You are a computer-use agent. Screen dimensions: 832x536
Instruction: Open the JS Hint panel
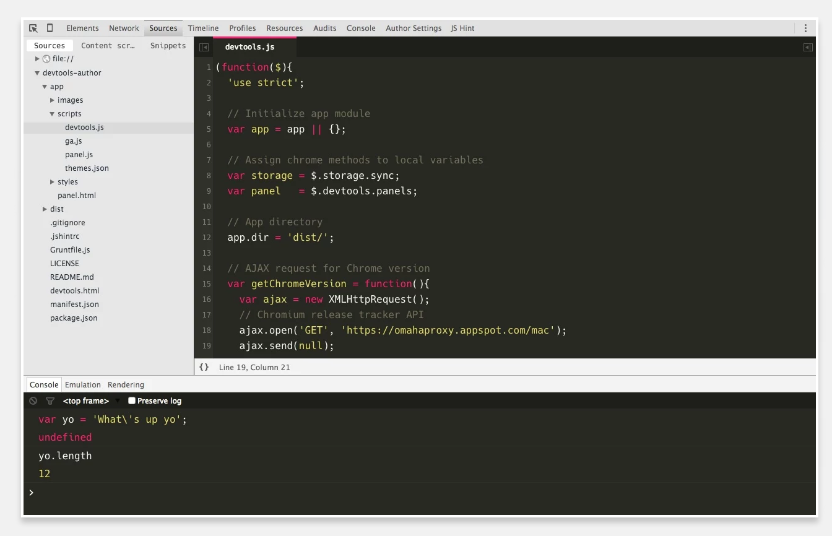(462, 28)
